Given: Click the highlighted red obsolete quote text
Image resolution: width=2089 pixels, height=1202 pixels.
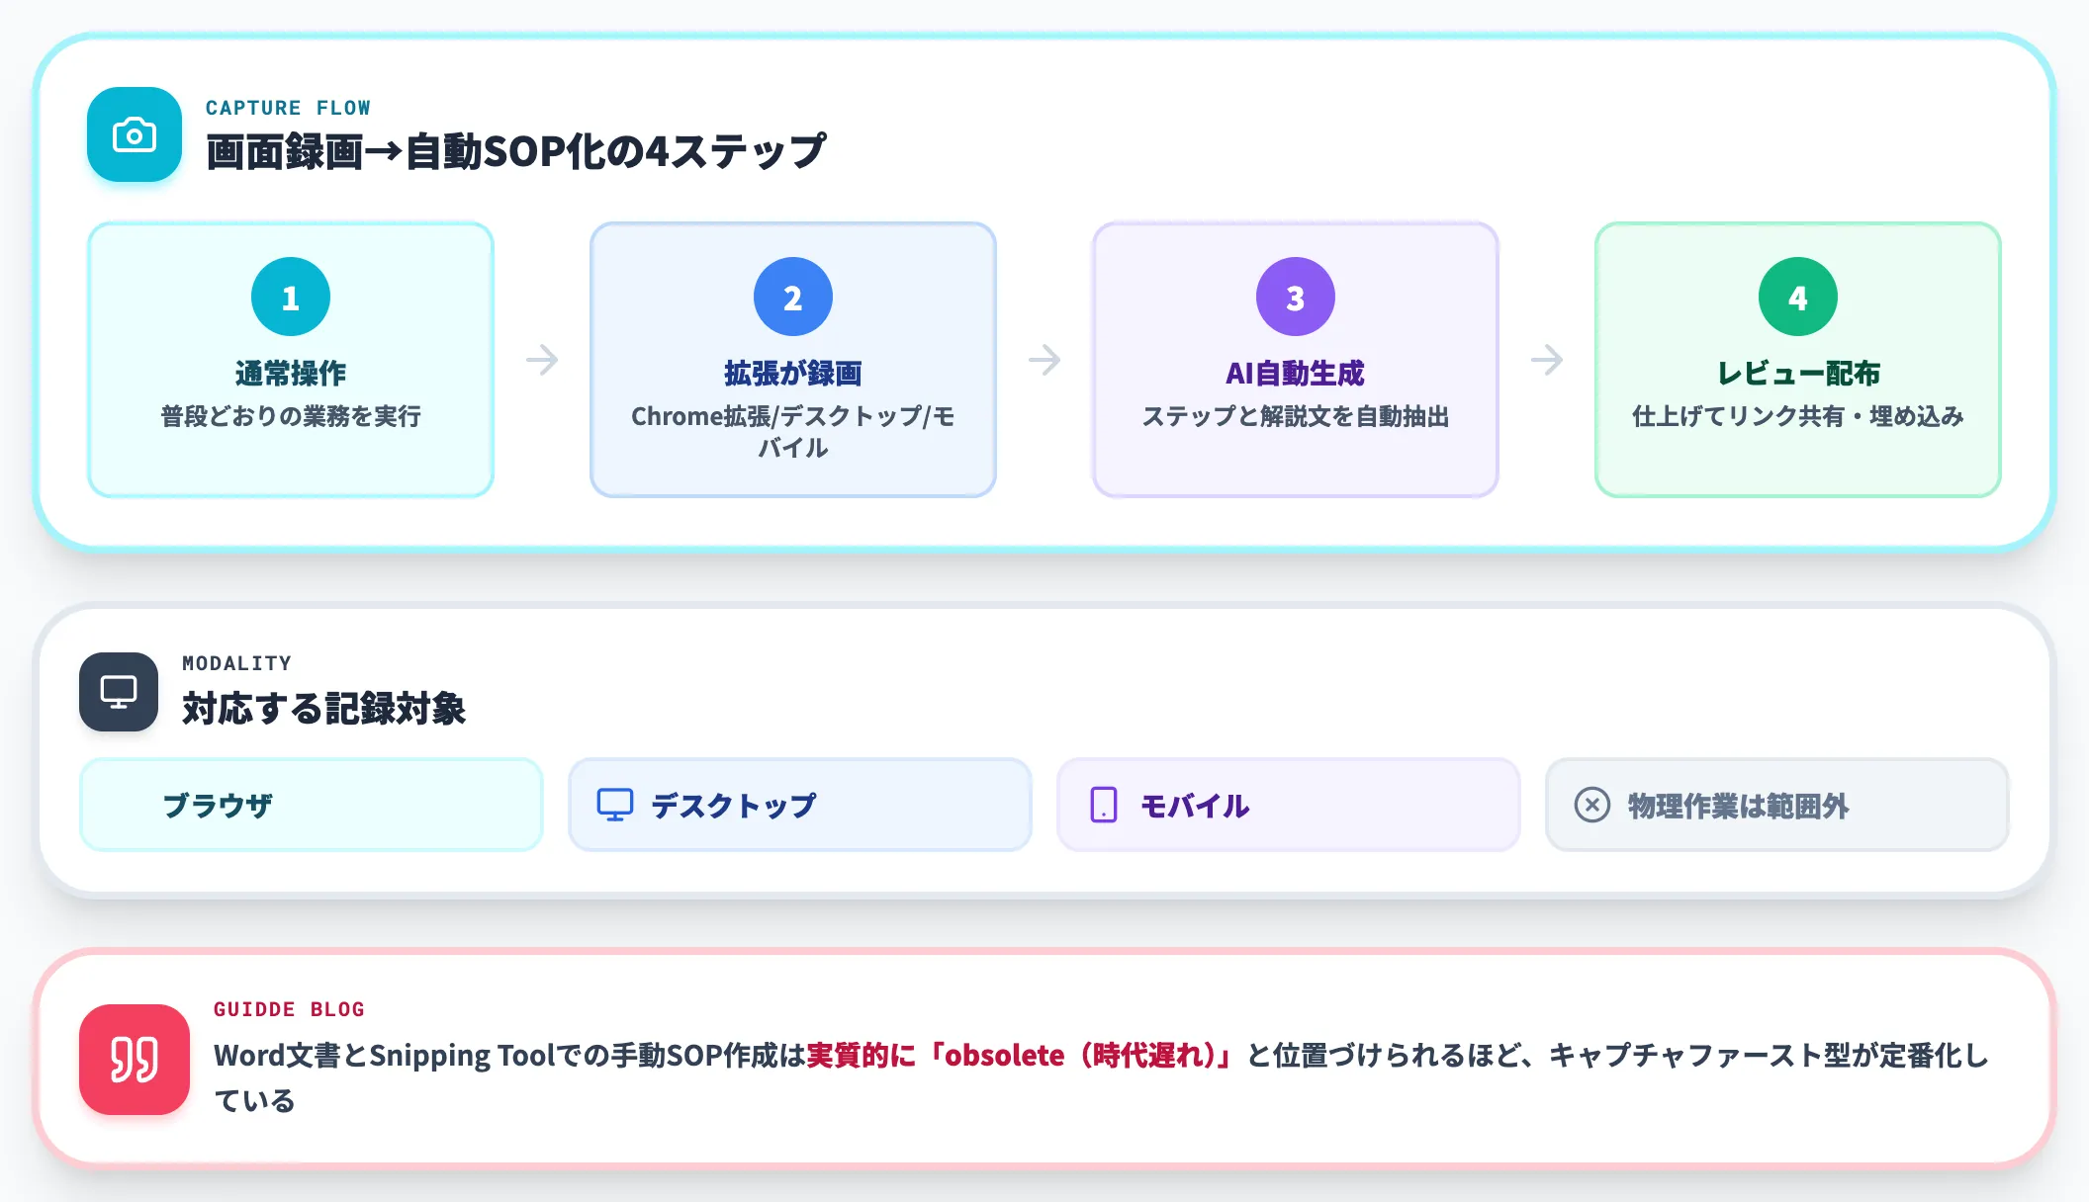Looking at the screenshot, I should point(1023,1056).
